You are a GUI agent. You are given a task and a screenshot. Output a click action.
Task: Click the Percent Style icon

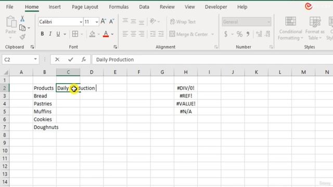(239, 34)
